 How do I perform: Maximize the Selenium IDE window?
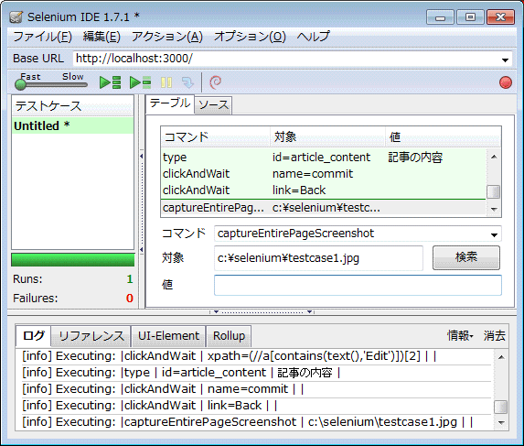pyautogui.click(x=470, y=17)
